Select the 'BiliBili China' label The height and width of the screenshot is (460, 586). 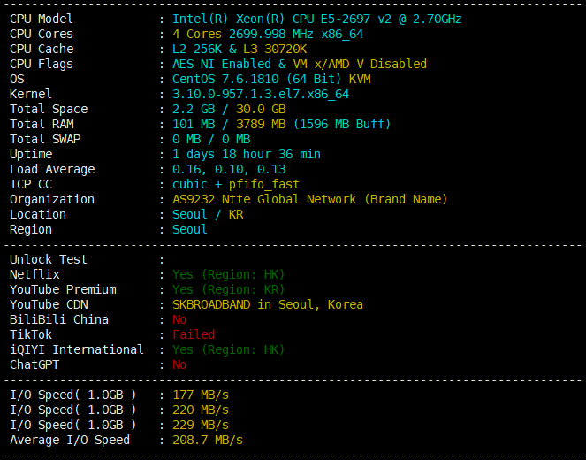(x=59, y=319)
